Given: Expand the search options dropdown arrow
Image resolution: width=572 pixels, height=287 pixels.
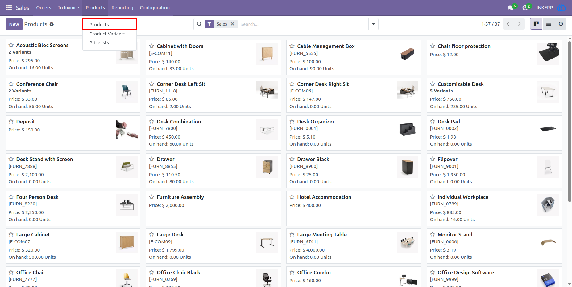Looking at the screenshot, I should pyautogui.click(x=373, y=24).
